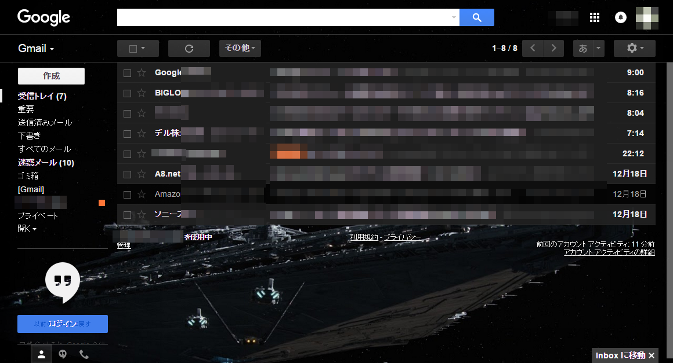Click the blue sign-in button

tap(63, 324)
